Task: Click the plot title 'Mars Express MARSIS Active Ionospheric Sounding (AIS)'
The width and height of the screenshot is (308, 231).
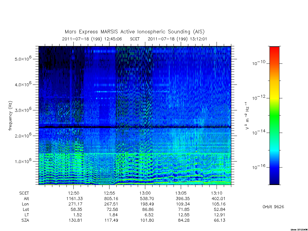Action: tap(135, 32)
